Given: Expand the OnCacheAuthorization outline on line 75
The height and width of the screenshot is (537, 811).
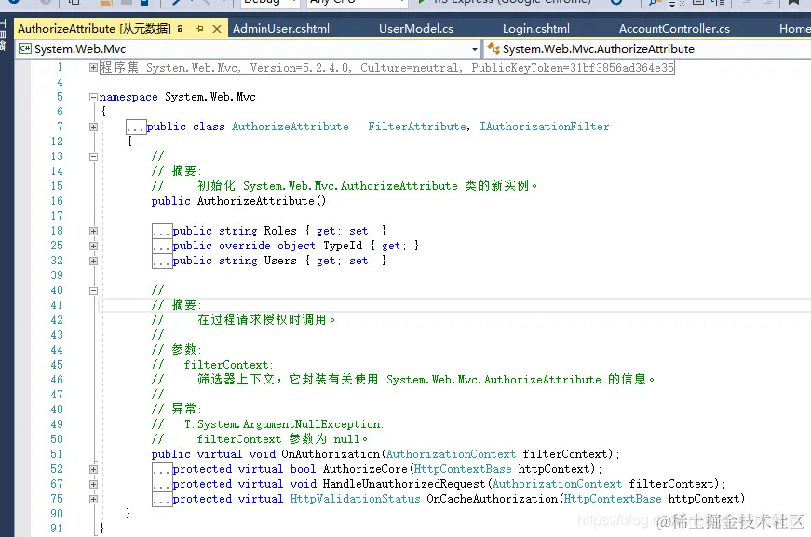Looking at the screenshot, I should pos(94,499).
